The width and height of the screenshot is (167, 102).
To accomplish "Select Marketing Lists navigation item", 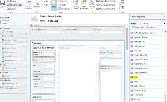I will click(10, 83).
